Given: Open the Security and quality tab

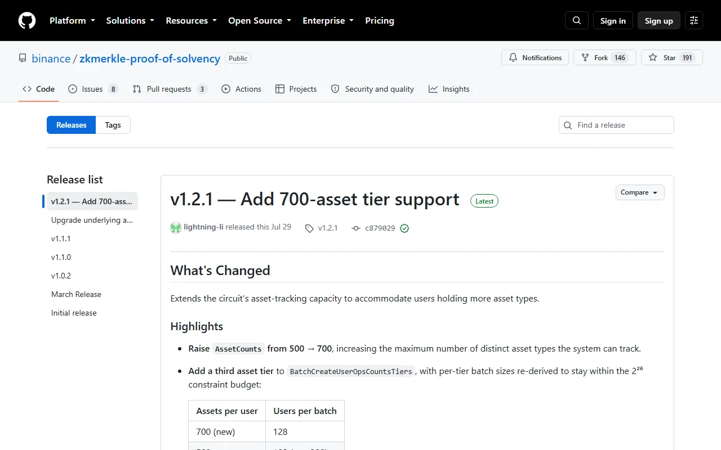Looking at the screenshot, I should point(372,89).
